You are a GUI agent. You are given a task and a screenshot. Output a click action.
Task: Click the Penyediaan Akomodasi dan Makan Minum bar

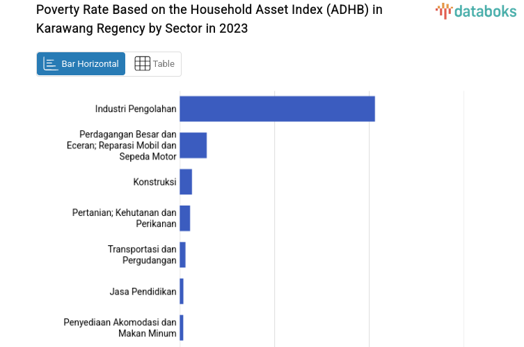(x=182, y=327)
